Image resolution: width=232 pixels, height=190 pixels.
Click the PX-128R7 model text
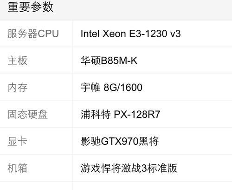click(137, 115)
